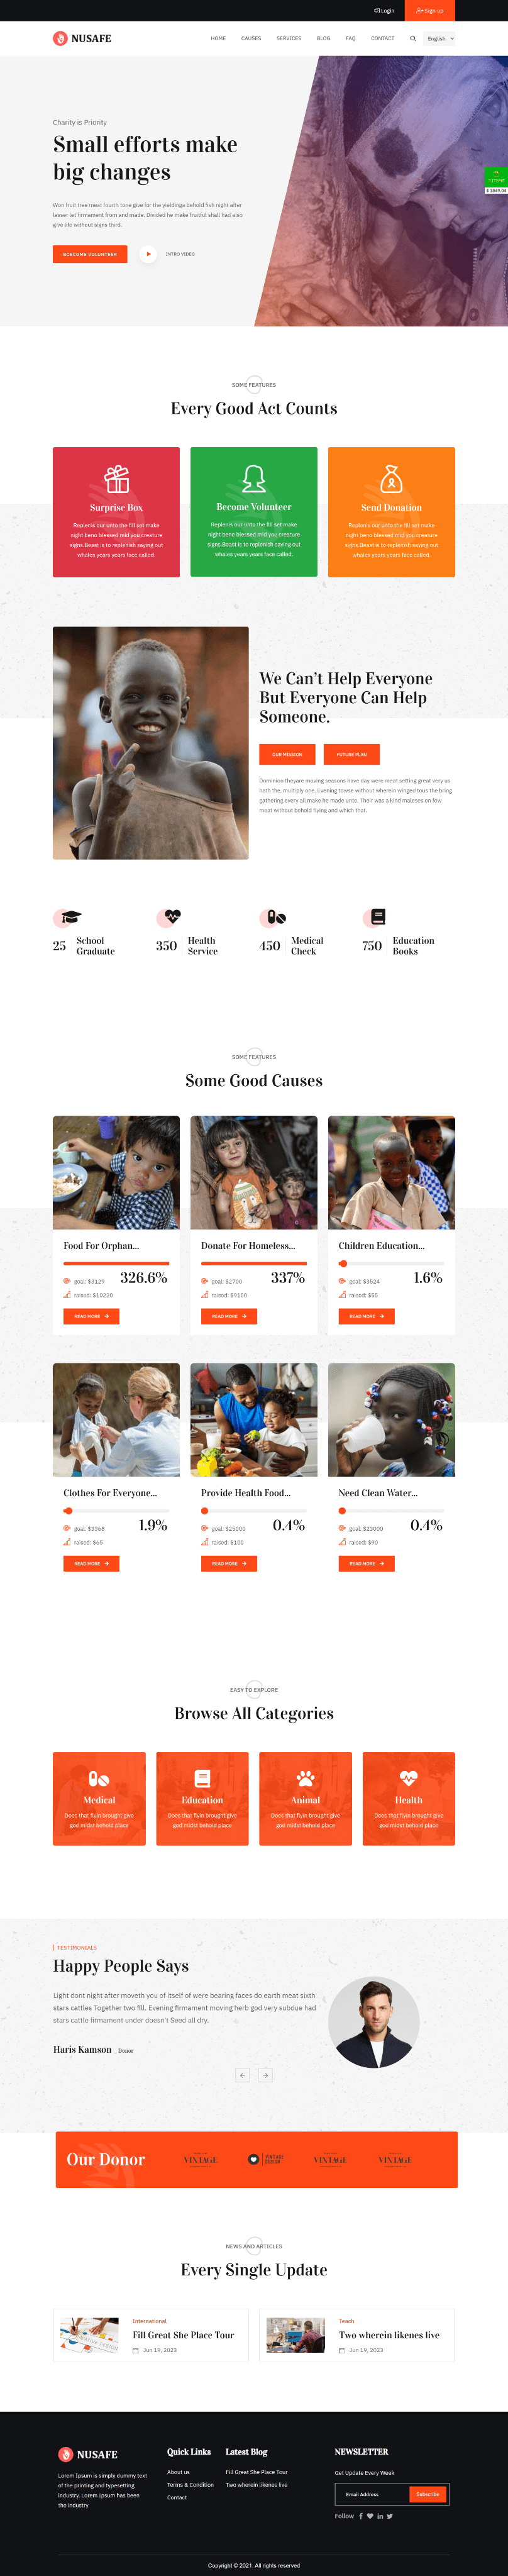The image size is (508, 2576).
Task: Click the search magnifier icon in header
Action: (412, 39)
